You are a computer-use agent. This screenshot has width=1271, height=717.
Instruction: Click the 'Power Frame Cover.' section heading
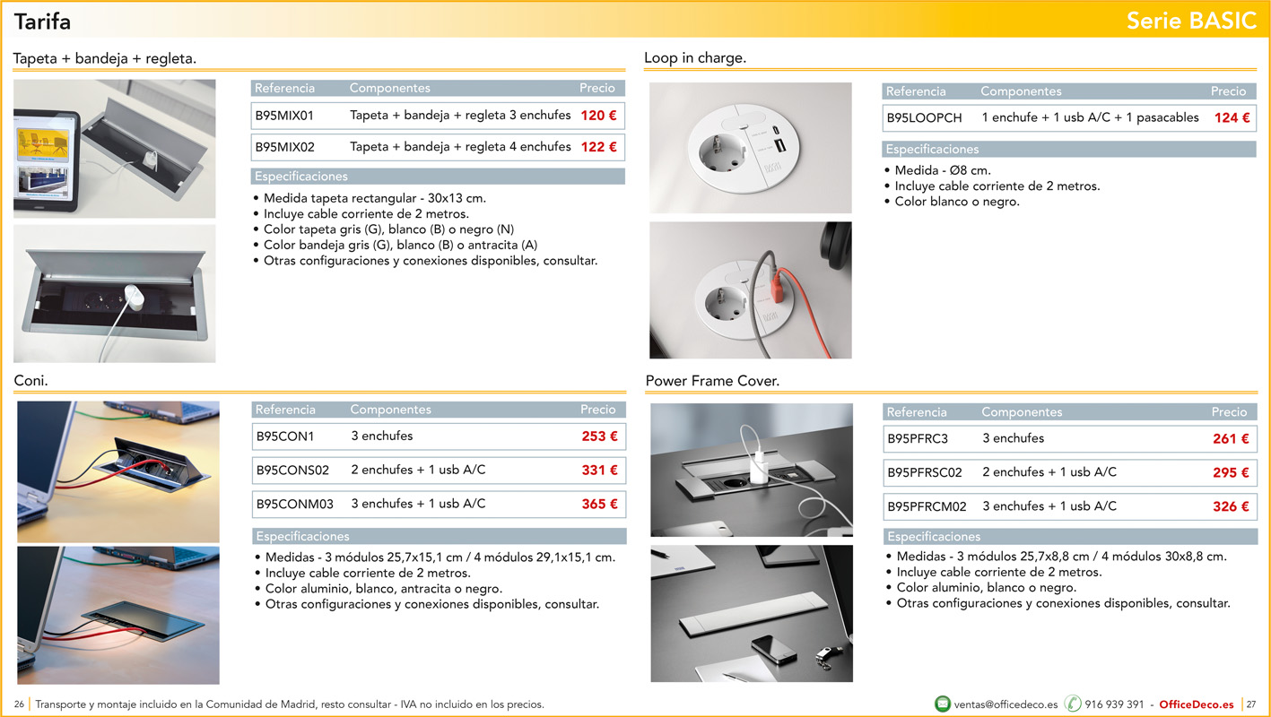click(713, 381)
